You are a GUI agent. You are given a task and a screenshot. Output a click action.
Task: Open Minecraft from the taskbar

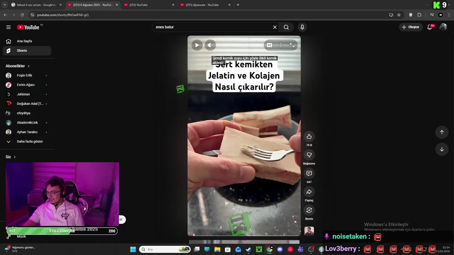click(259, 249)
